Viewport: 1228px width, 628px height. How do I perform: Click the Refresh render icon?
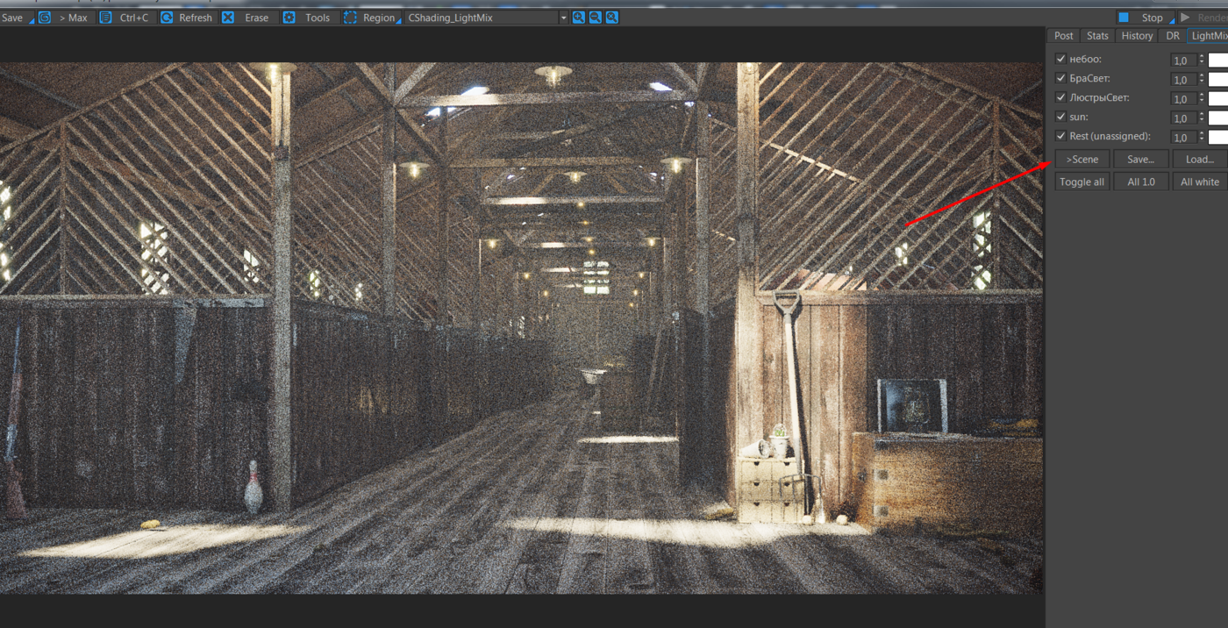(167, 18)
